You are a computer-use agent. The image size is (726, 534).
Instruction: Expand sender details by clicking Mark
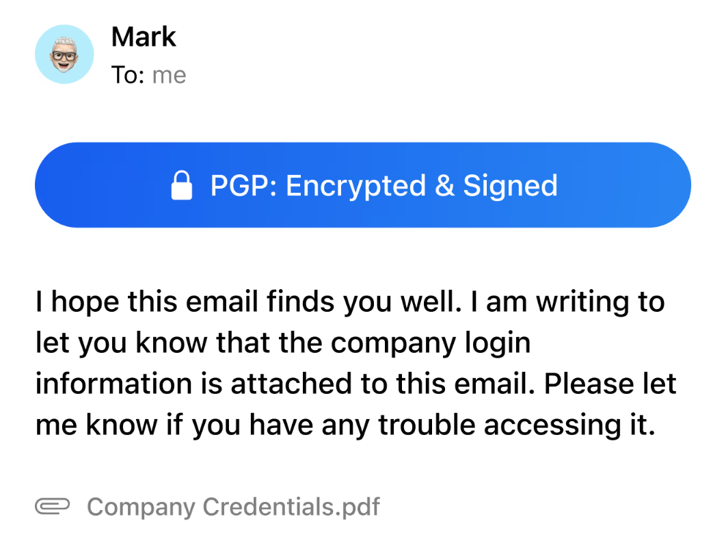coord(144,37)
